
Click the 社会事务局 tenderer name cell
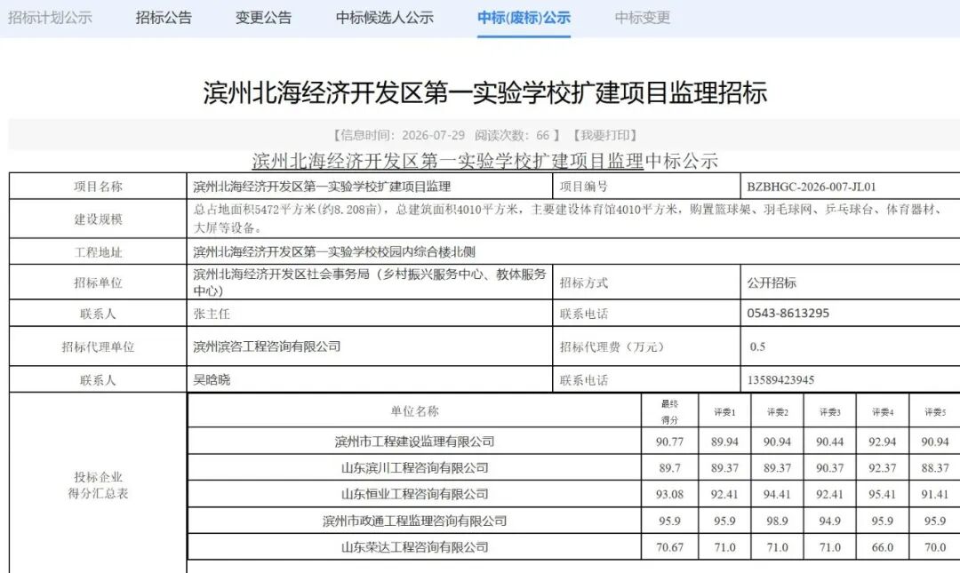pos(369,283)
